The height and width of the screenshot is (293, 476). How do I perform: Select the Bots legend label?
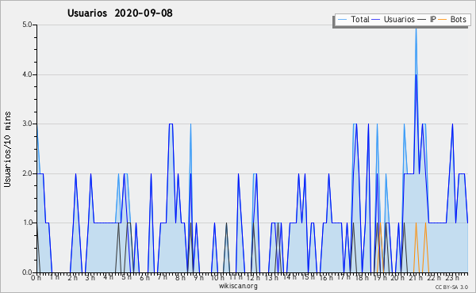coord(458,19)
